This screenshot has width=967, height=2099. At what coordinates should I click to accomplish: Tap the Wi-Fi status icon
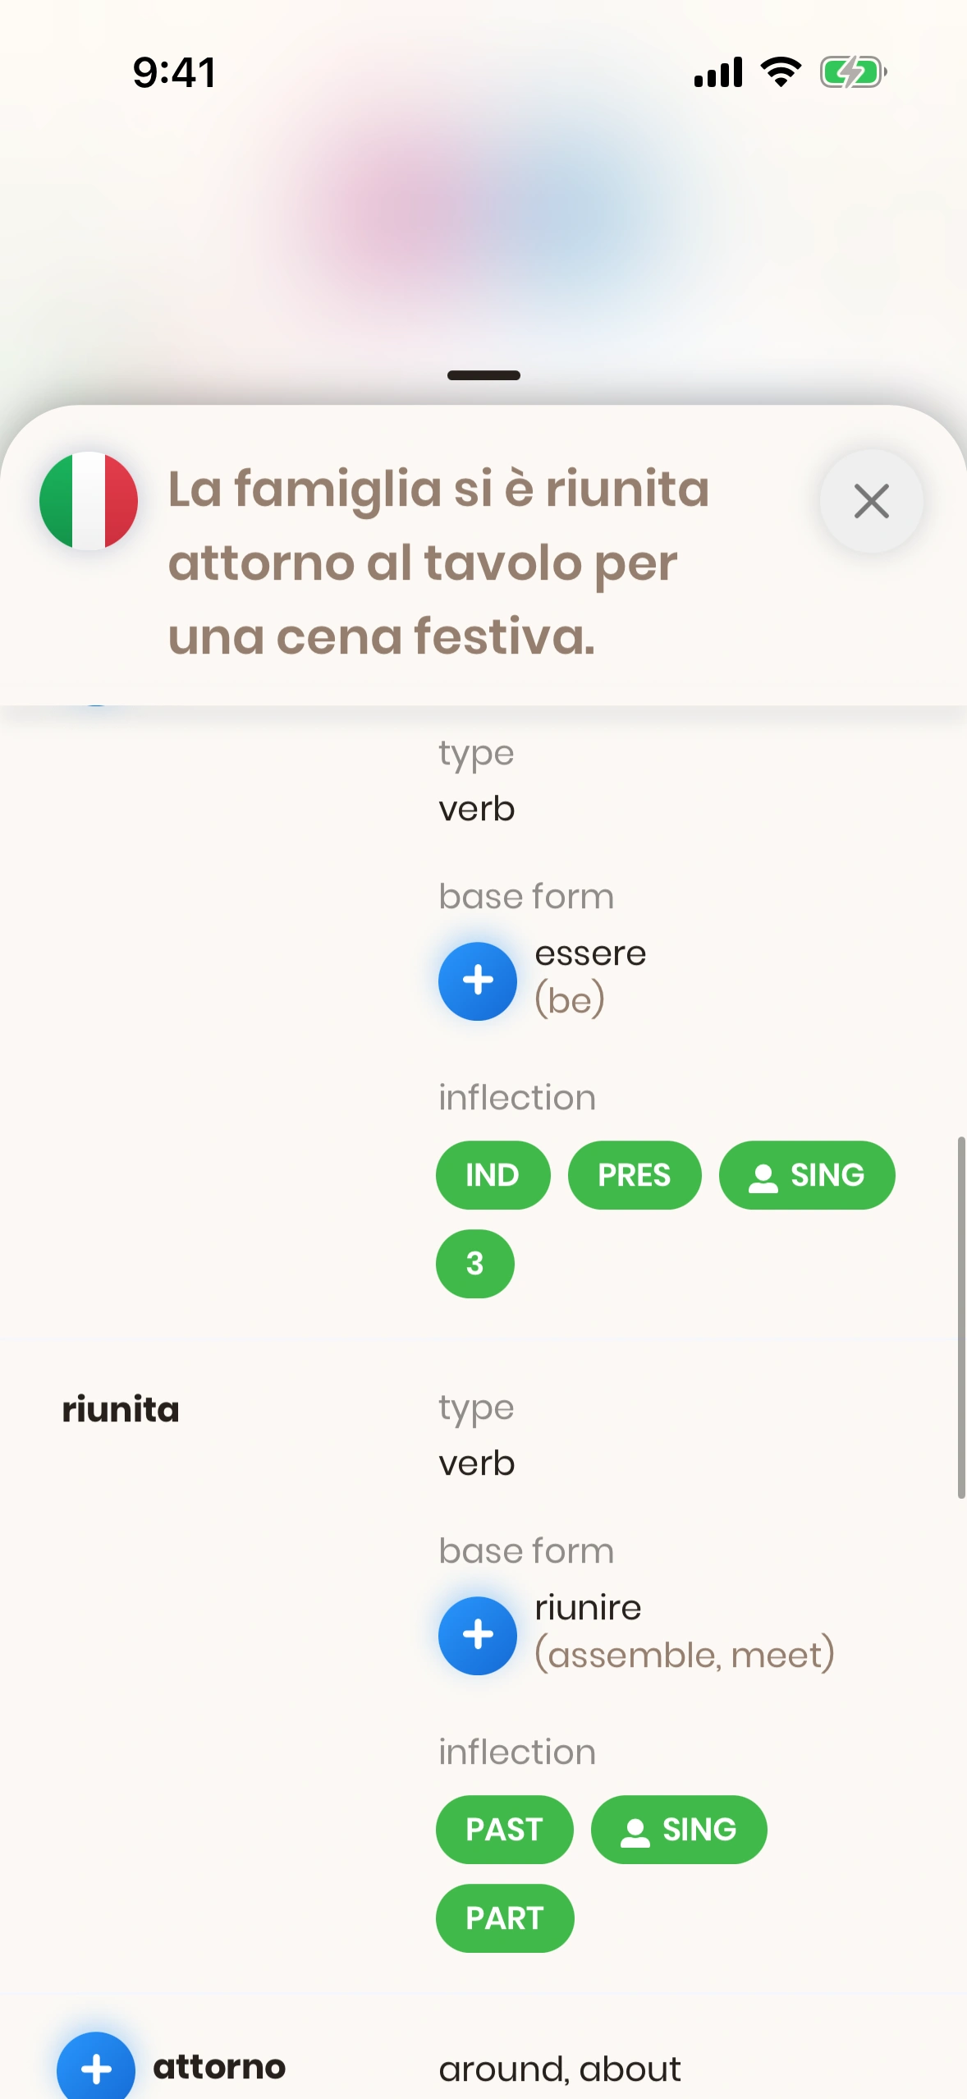[781, 72]
